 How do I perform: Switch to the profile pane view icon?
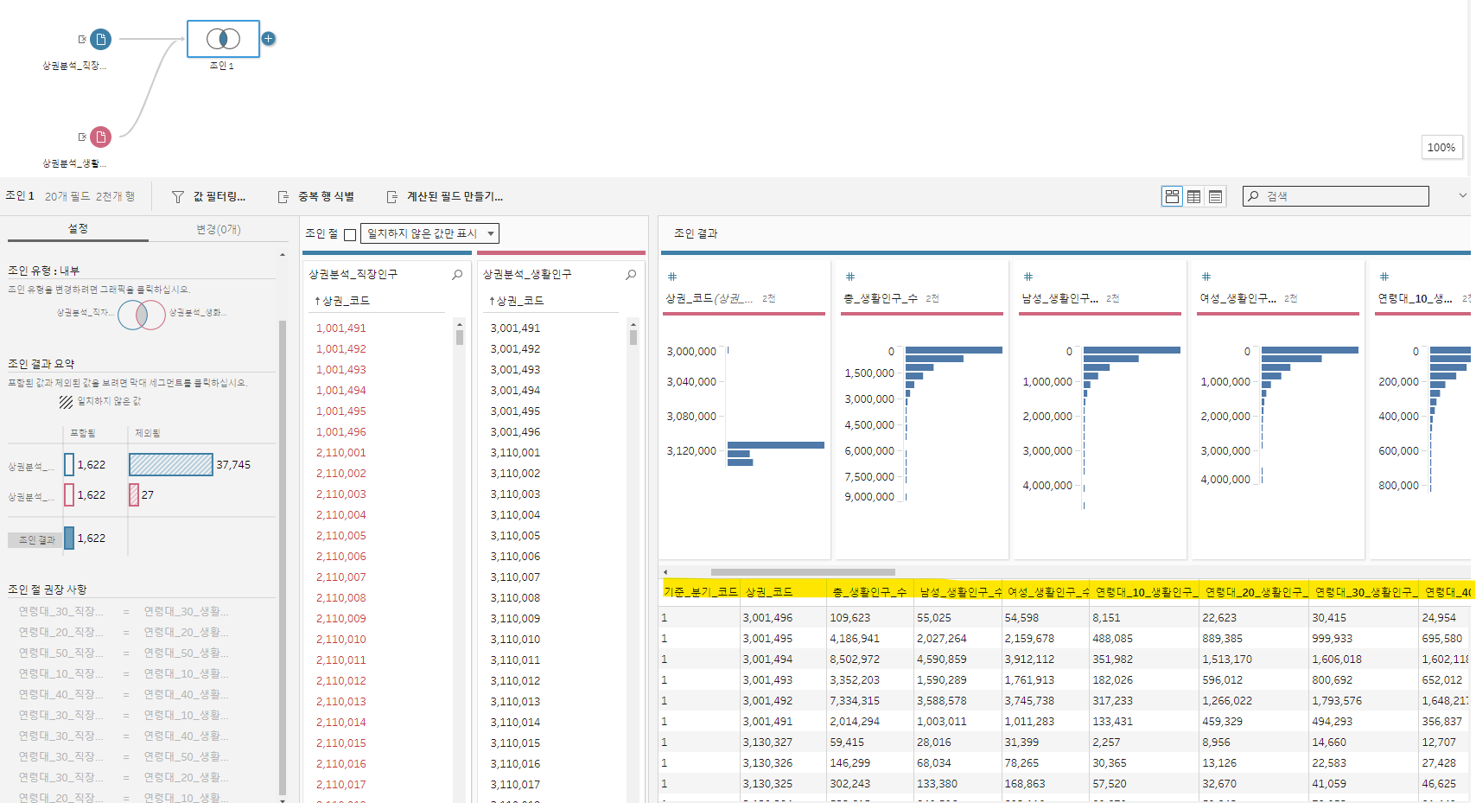point(1172,196)
